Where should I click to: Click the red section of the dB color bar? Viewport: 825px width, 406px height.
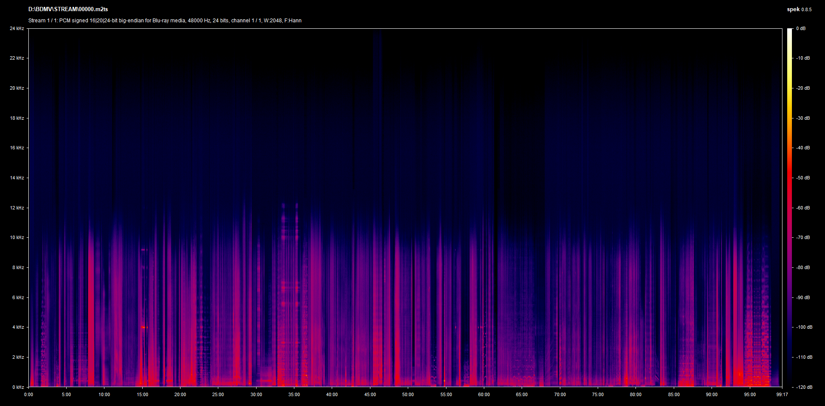789,180
